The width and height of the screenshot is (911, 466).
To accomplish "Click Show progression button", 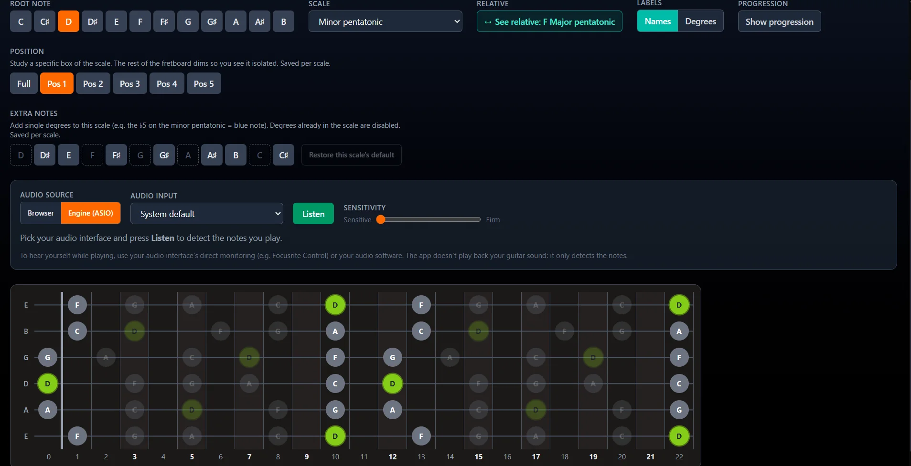I will pos(779,21).
